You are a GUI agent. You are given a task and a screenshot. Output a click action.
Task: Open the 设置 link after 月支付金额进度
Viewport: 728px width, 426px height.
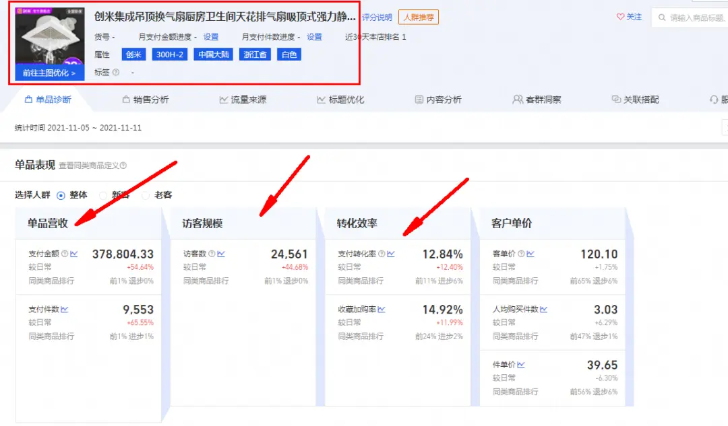click(x=210, y=37)
